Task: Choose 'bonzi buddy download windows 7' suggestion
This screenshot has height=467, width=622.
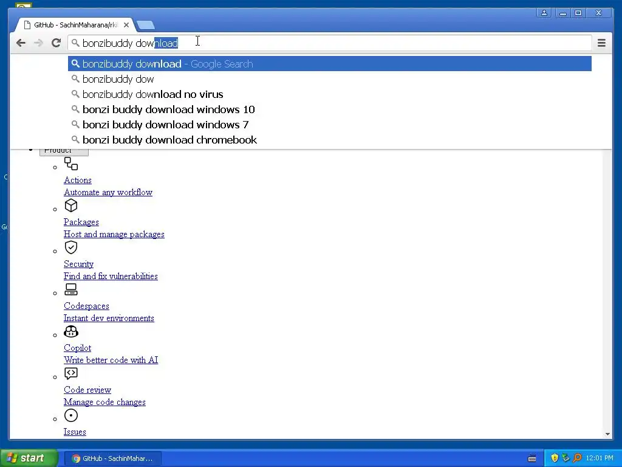Action: click(x=330, y=125)
